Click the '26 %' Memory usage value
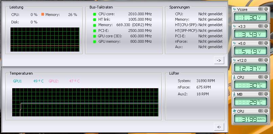The width and height of the screenshot is (273, 134). (73, 15)
